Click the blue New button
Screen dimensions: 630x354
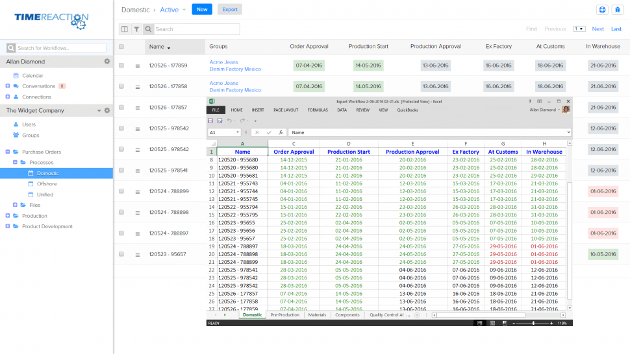pyautogui.click(x=202, y=9)
